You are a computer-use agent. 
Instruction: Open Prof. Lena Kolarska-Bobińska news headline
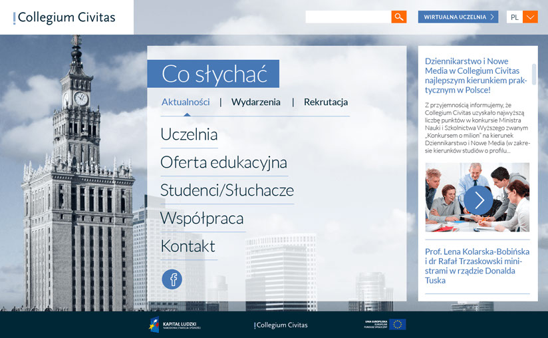click(477, 266)
